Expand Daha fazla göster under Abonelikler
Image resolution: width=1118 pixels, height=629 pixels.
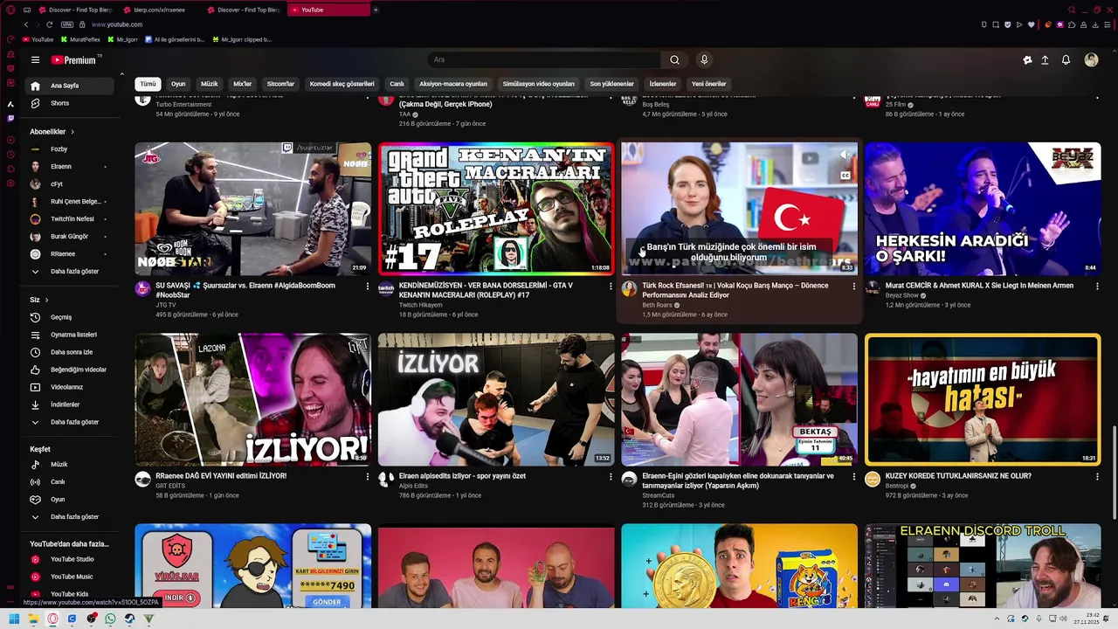(x=68, y=272)
